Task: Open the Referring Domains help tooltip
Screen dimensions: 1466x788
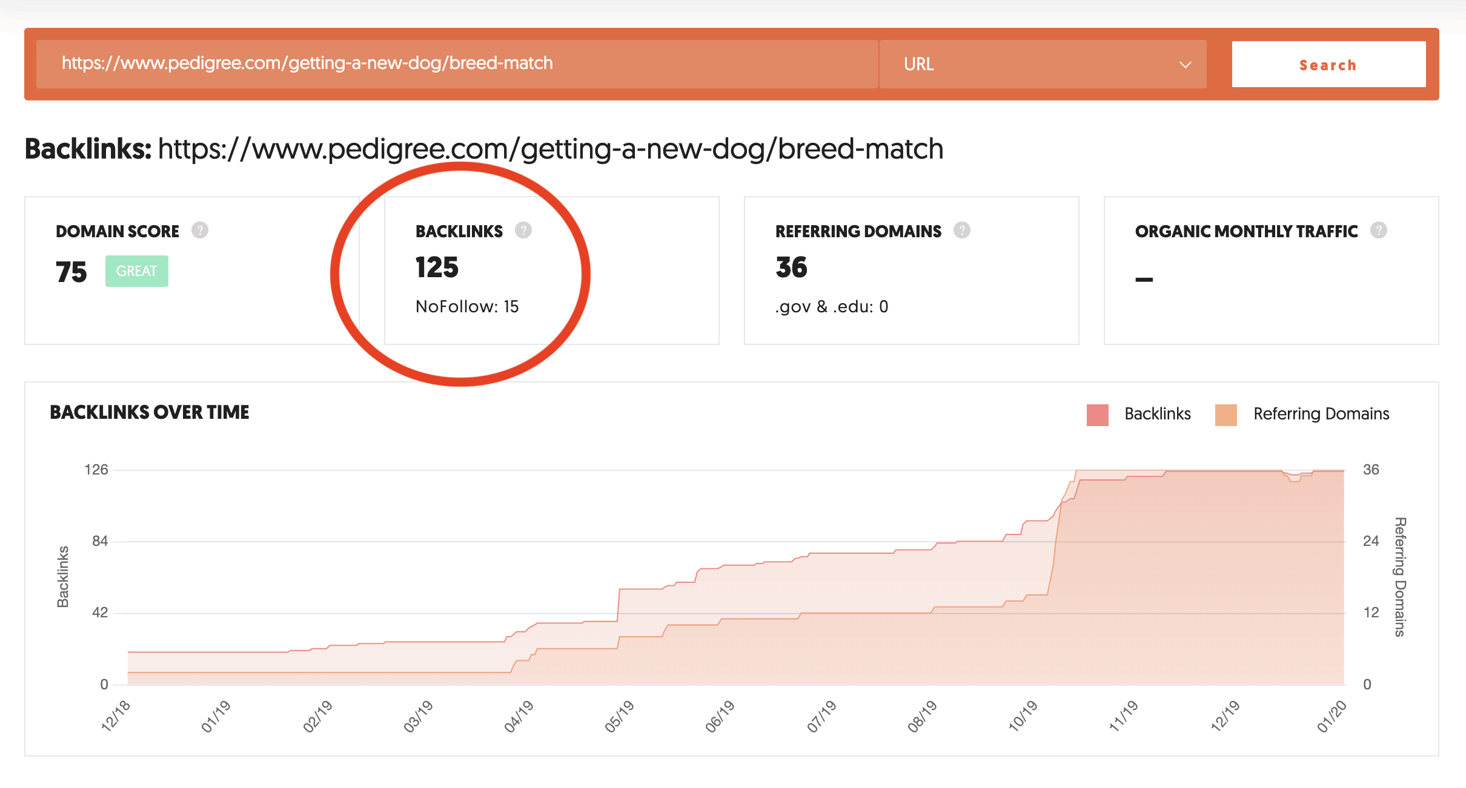Action: (x=963, y=230)
